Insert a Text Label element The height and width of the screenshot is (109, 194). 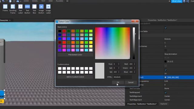point(20,9)
